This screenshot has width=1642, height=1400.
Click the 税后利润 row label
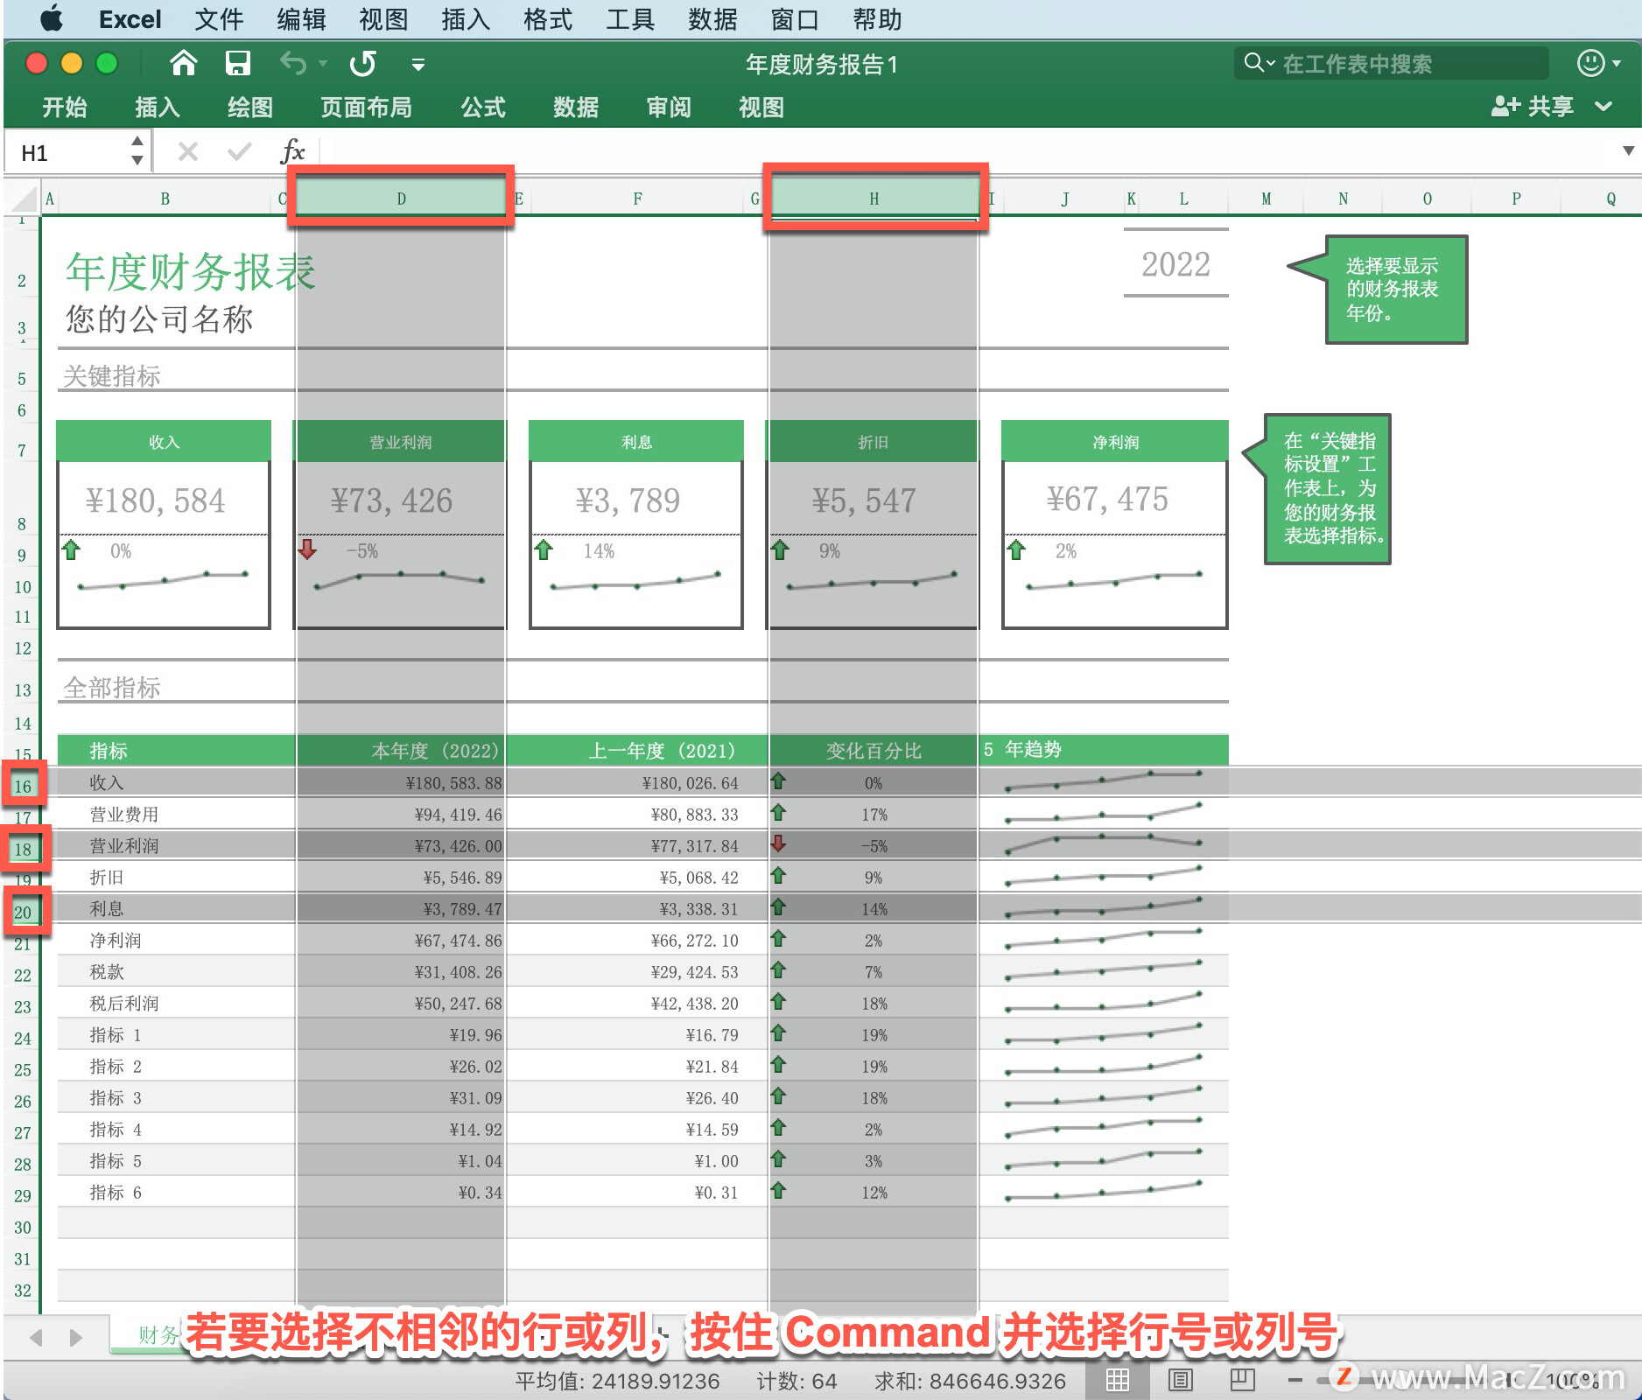coord(124,1003)
